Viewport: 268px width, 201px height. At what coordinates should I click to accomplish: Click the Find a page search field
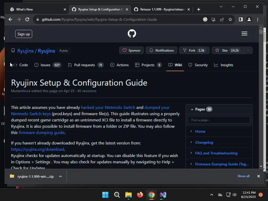[x=219, y=120]
